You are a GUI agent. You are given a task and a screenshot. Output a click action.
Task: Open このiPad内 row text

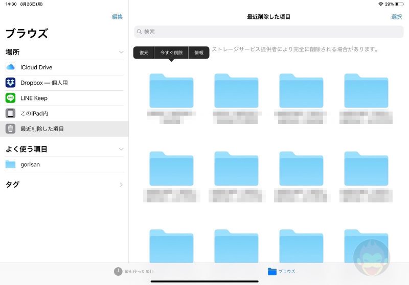pos(34,113)
